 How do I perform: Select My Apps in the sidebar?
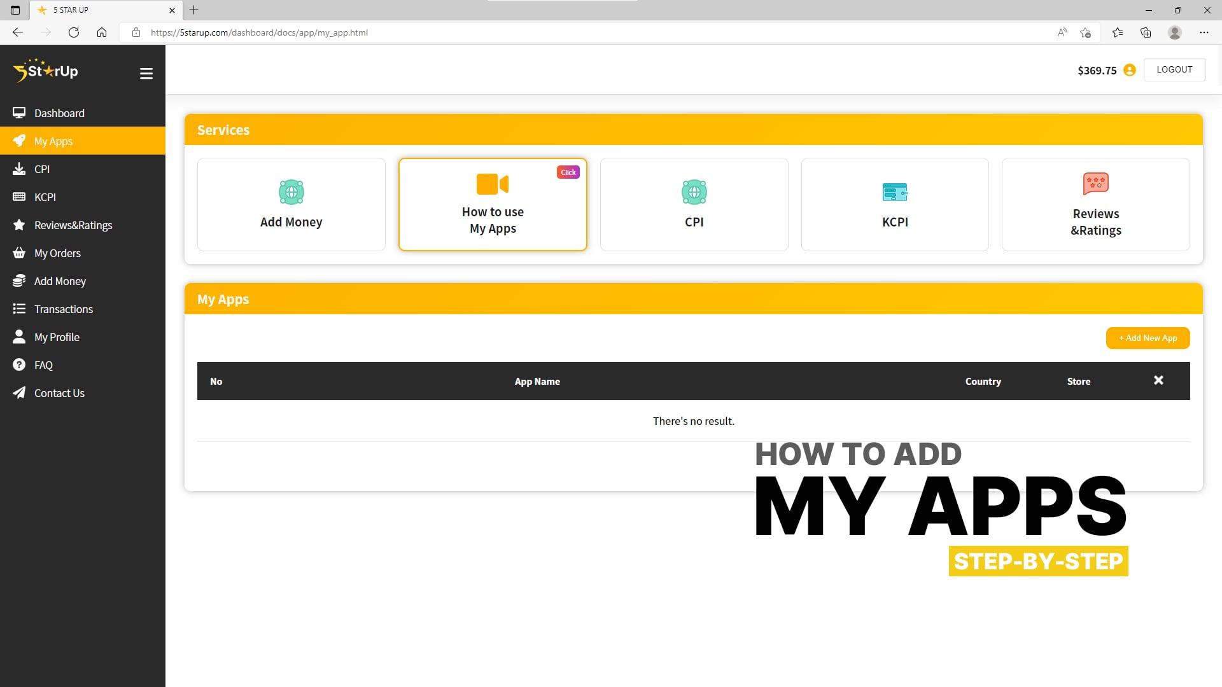point(83,141)
